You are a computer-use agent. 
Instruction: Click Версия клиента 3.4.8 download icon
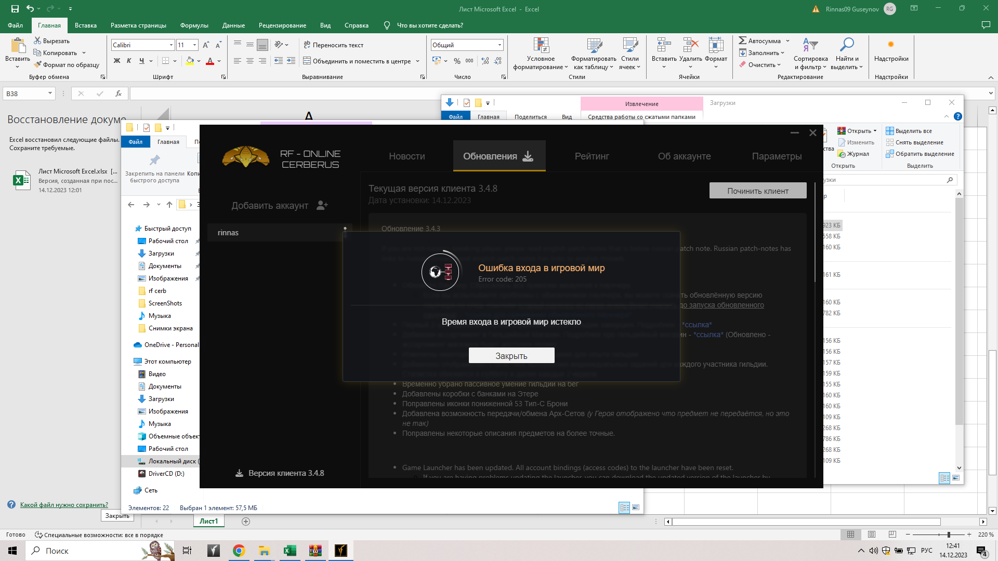point(239,473)
